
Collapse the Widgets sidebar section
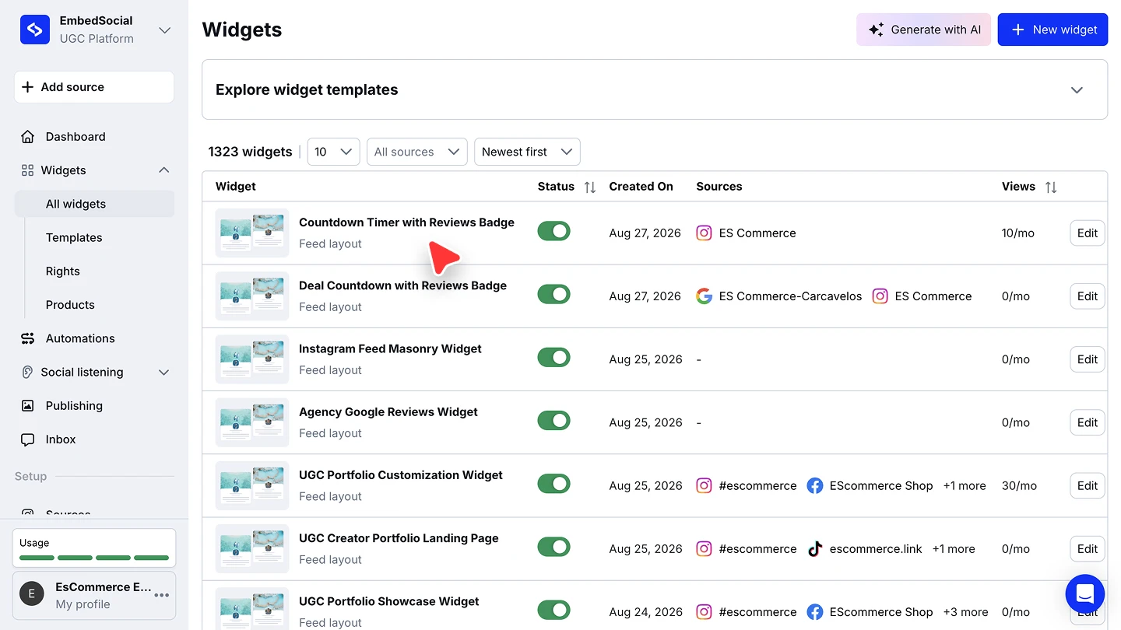164,170
